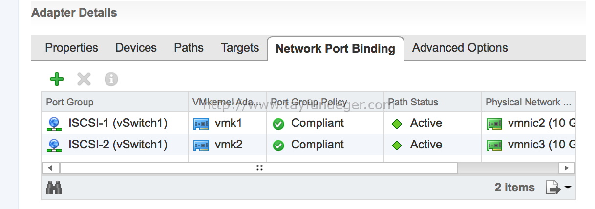Click the vmk1 VMkernel adapter icon
This screenshot has height=209, width=595.
[x=201, y=124]
